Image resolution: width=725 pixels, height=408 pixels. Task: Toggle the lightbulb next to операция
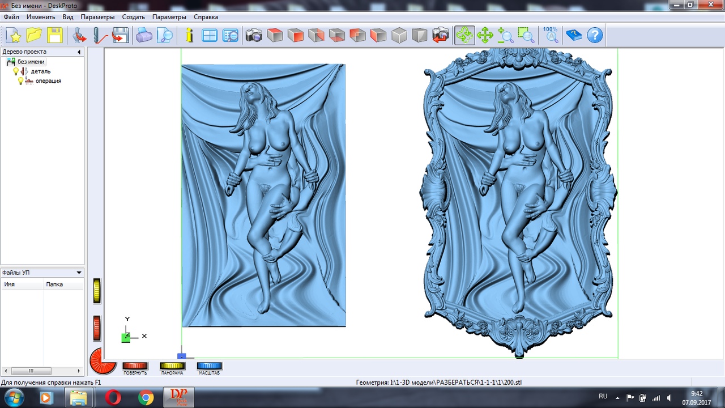(x=21, y=81)
